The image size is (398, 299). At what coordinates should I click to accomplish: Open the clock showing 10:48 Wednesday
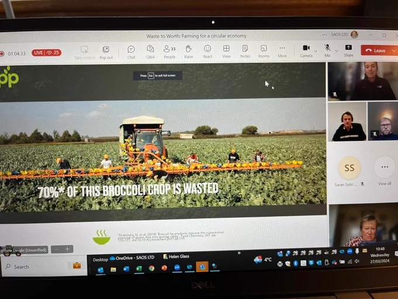coord(380,255)
